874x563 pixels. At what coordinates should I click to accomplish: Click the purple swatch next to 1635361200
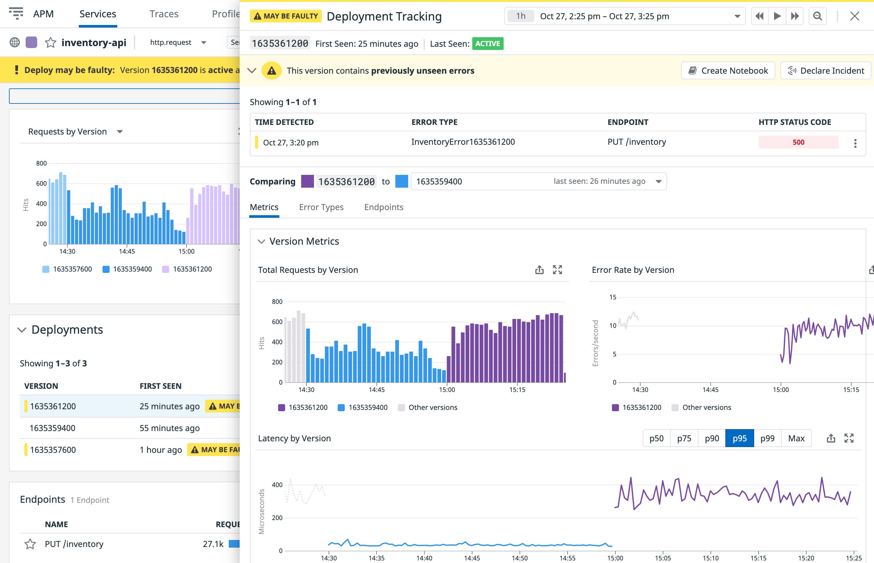(x=308, y=181)
